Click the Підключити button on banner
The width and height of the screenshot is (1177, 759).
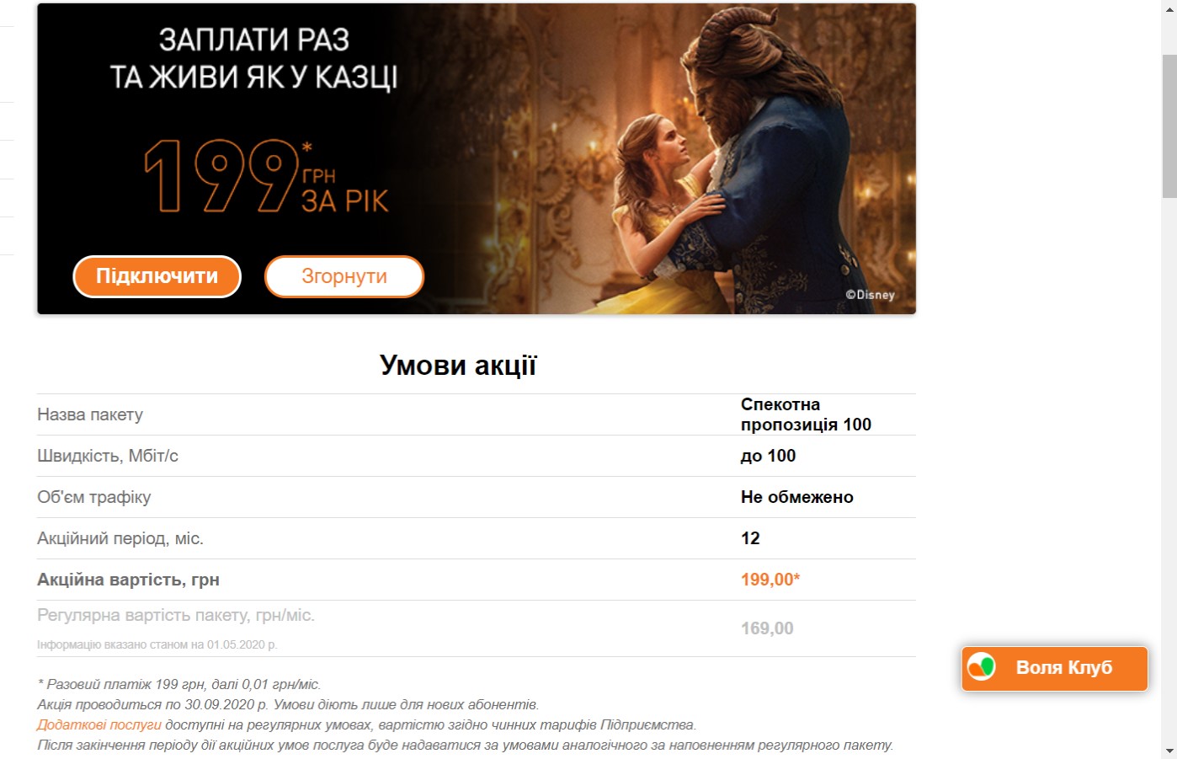[x=157, y=276]
